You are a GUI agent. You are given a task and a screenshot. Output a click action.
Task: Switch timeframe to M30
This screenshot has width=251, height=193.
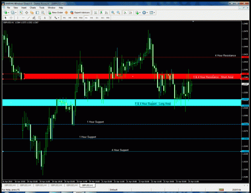(x=81, y=18)
